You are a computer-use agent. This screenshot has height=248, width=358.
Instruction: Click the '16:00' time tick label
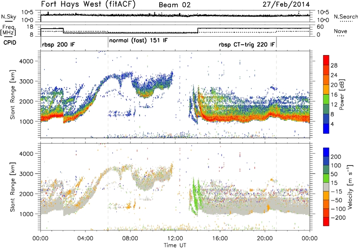pyautogui.click(x=220, y=239)
